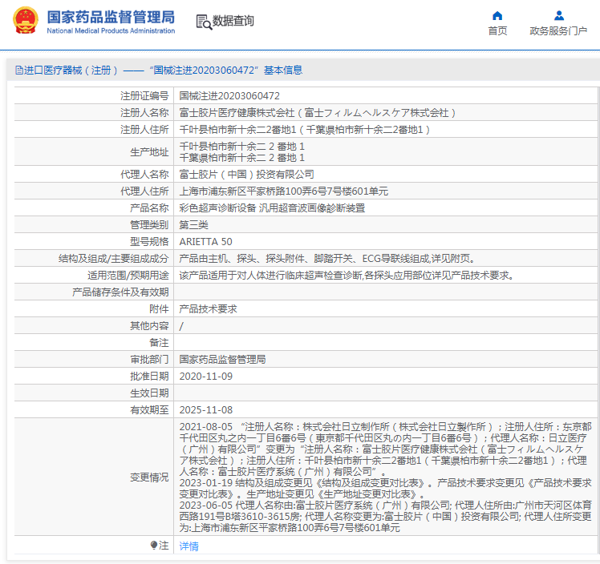Open the 详情 link
This screenshot has height=564, width=600.
pos(189,546)
